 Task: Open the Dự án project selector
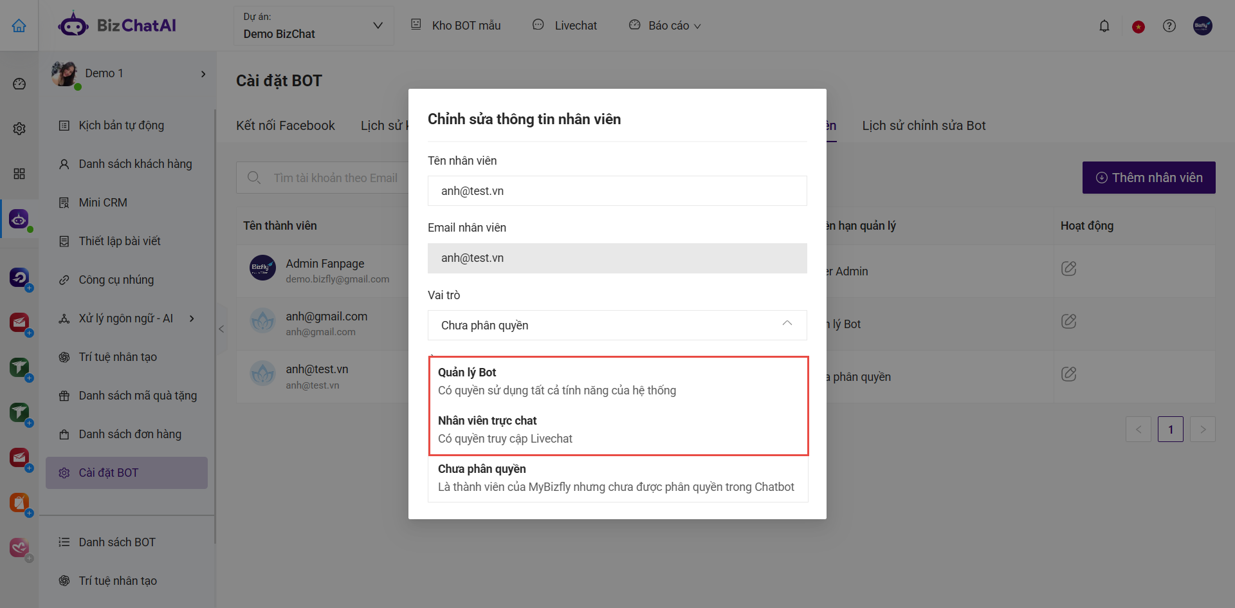313,26
